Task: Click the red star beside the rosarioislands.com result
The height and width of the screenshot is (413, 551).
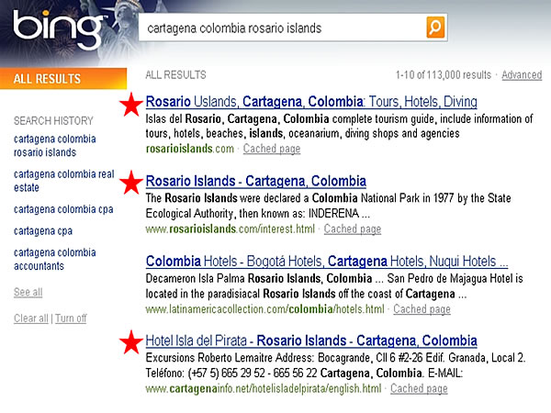Action: coord(132,105)
